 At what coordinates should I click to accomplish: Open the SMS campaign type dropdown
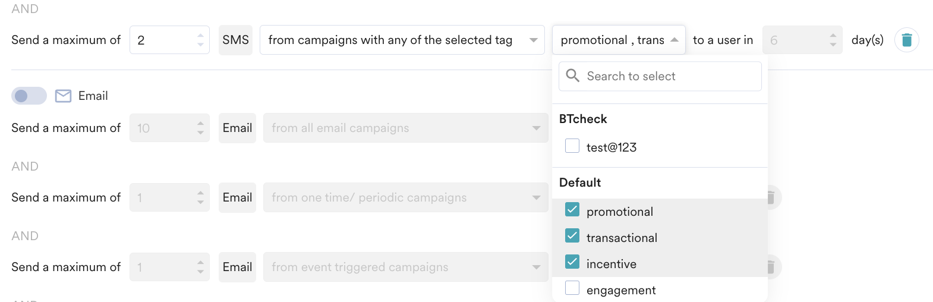402,40
